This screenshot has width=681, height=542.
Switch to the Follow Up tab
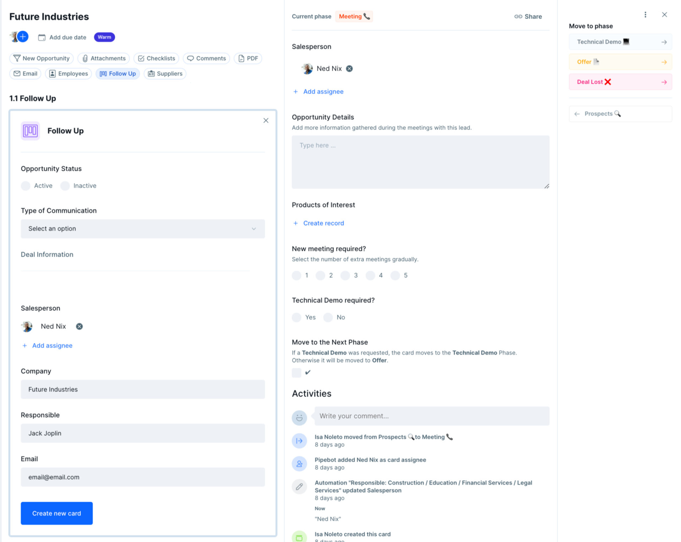pos(118,73)
